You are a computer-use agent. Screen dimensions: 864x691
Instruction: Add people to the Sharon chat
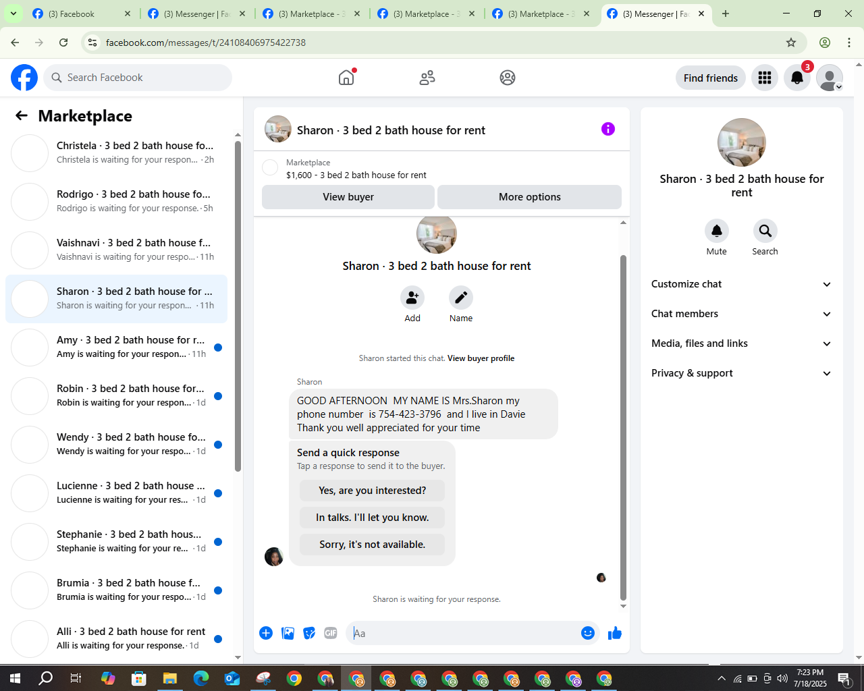[x=412, y=298]
